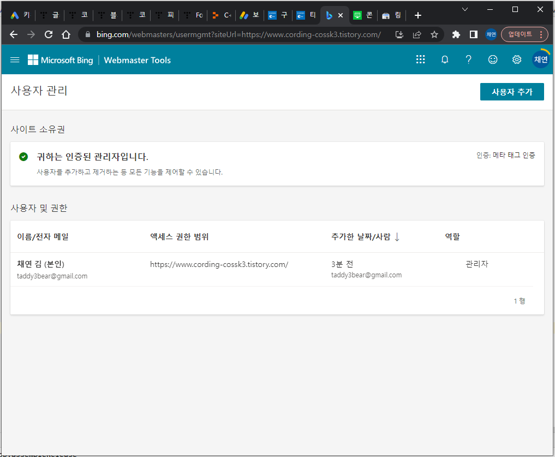555x457 pixels.
Task: Switch to the Google Ads 키 tab
Action: click(x=21, y=15)
